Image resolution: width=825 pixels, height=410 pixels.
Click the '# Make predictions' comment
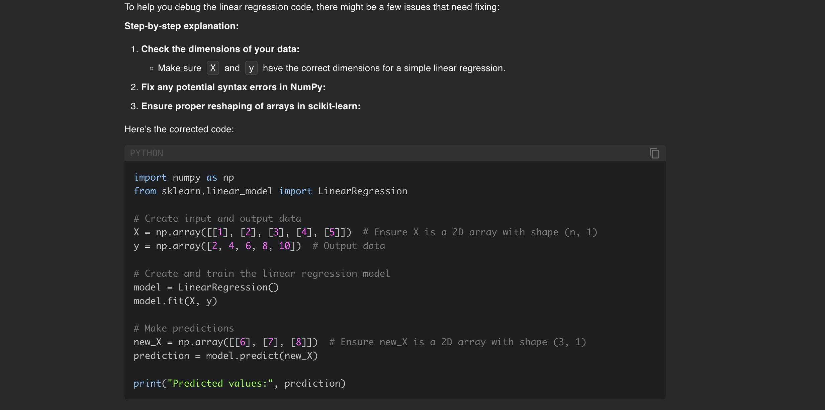(183, 329)
